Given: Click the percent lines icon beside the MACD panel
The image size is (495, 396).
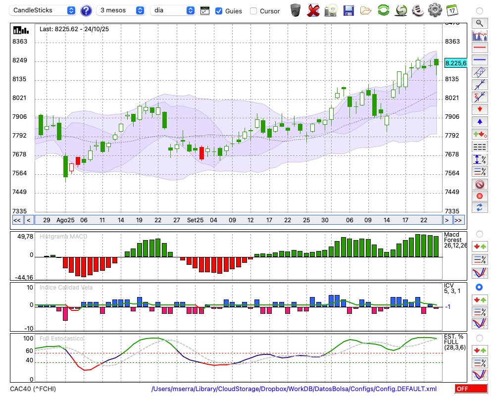Looking at the screenshot, I should click(480, 259).
